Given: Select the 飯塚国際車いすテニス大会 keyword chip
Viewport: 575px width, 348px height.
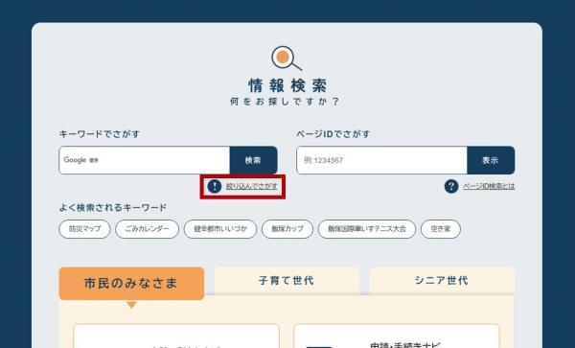Looking at the screenshot, I should click(367, 229).
